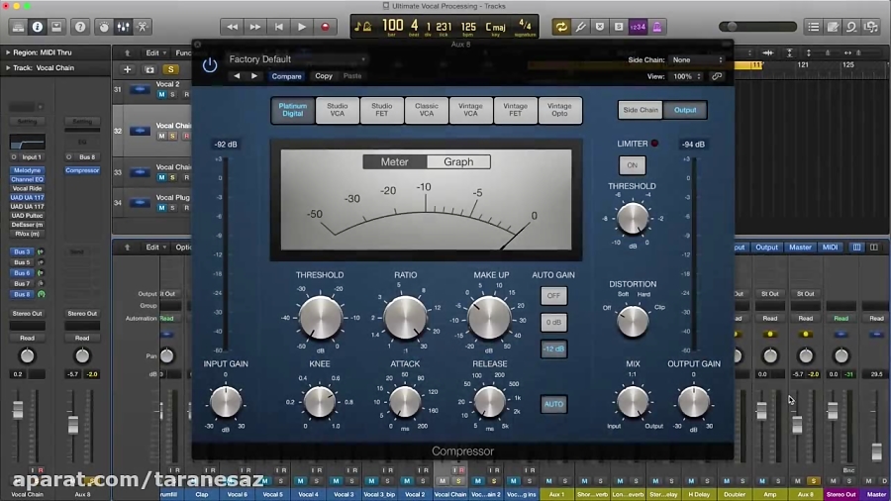Toggle the compressor plugin power button

click(210, 65)
